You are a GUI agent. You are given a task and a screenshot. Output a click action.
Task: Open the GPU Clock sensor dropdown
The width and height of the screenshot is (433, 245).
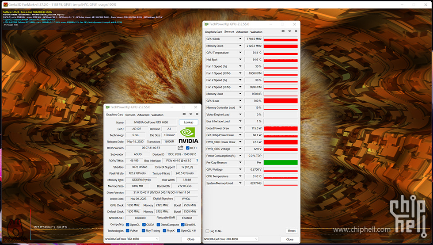tap(240, 39)
